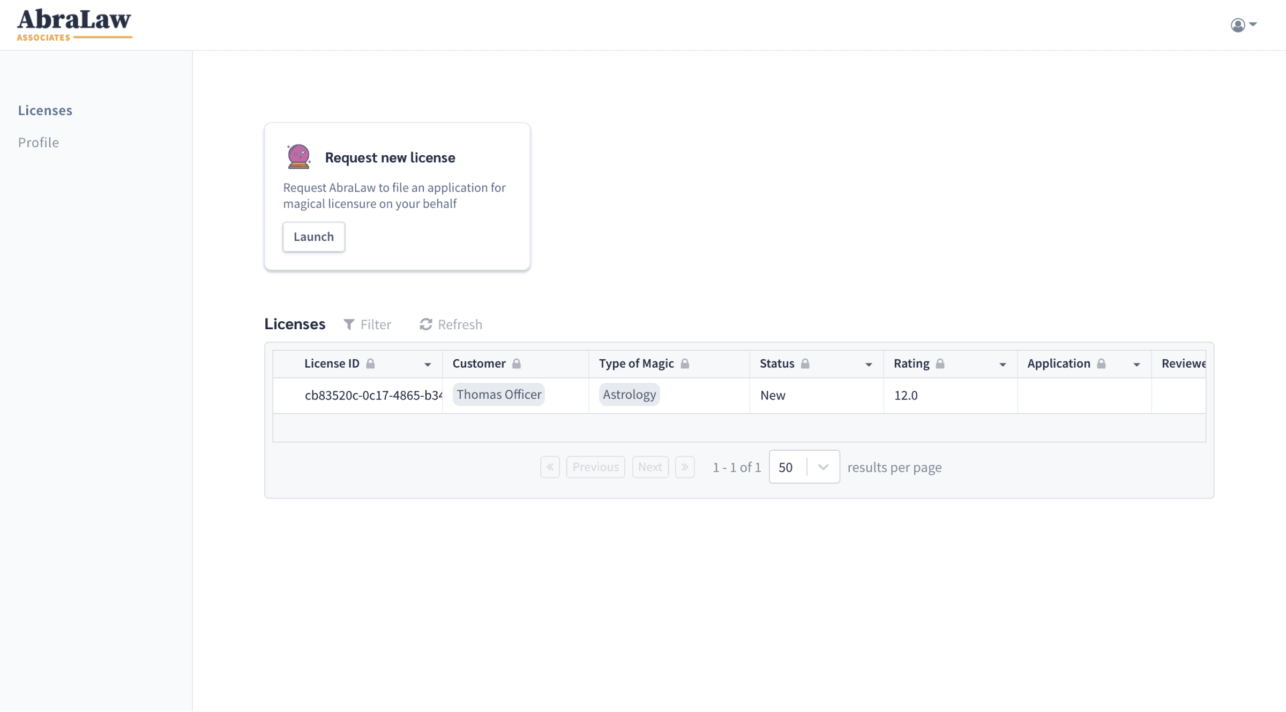This screenshot has width=1286, height=712.
Task: Expand the account menu chevron top right
Action: coord(1253,24)
